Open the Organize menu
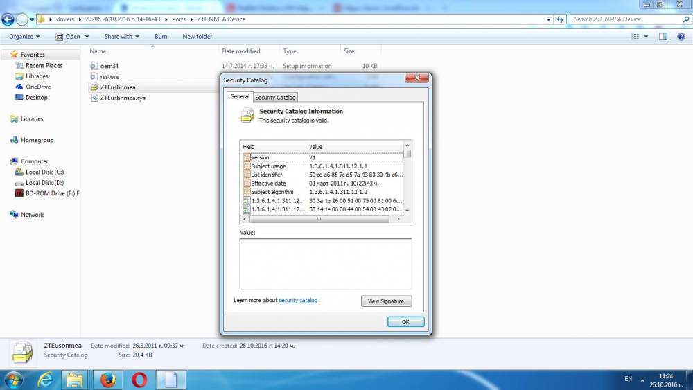 (24, 37)
